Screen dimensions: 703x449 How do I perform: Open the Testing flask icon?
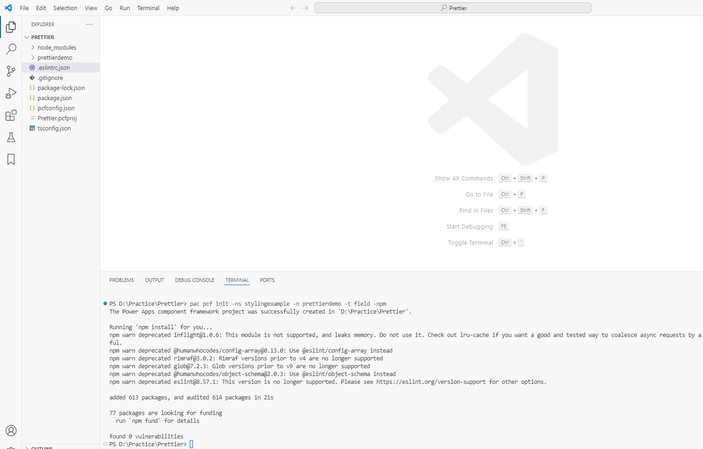point(11,137)
